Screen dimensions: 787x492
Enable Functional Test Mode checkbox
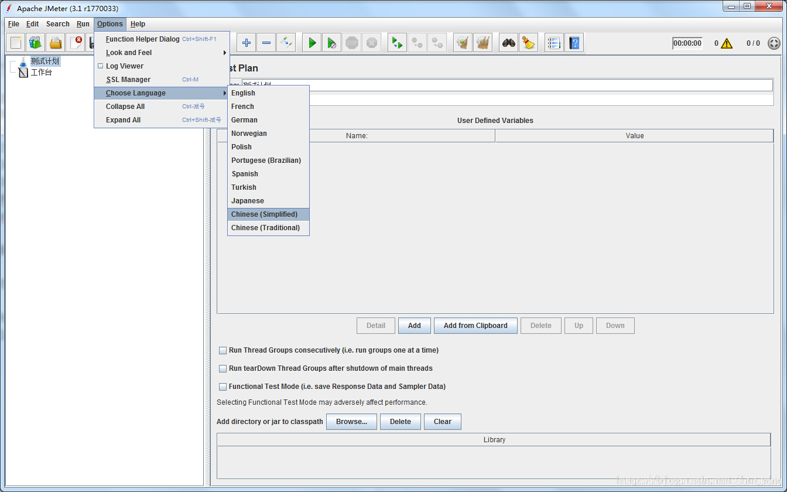coord(223,387)
